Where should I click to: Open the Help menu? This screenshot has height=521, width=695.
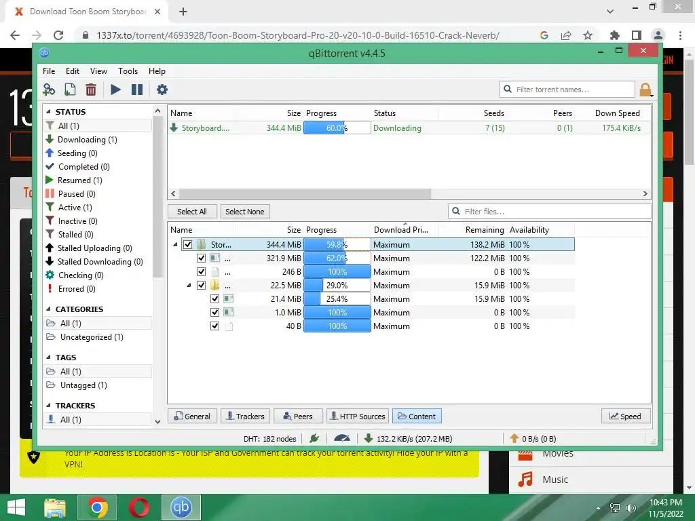pos(157,71)
